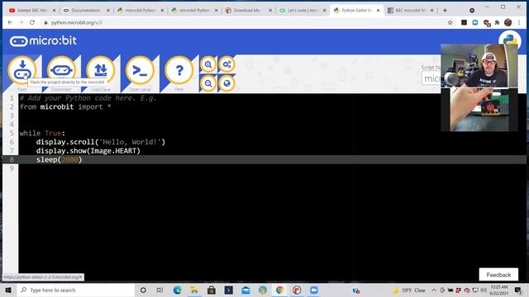Click the address bar URL python.microbit.org/v/2
This screenshot has height=297, width=529.
click(77, 22)
